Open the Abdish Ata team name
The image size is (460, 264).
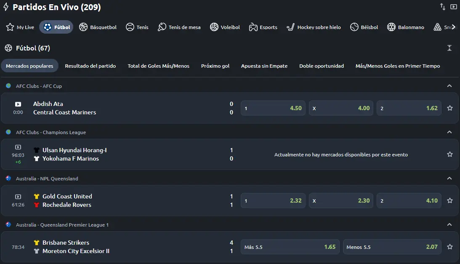(48, 104)
